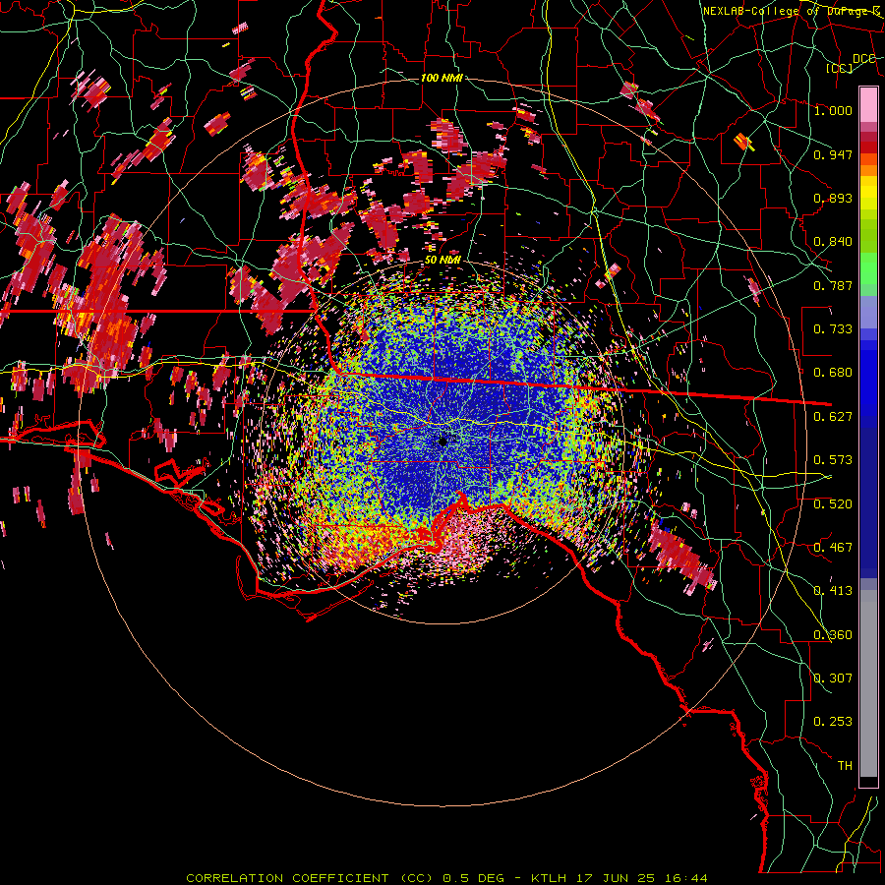
Task: Click the black KTLH radar site marker
Action: point(443,442)
